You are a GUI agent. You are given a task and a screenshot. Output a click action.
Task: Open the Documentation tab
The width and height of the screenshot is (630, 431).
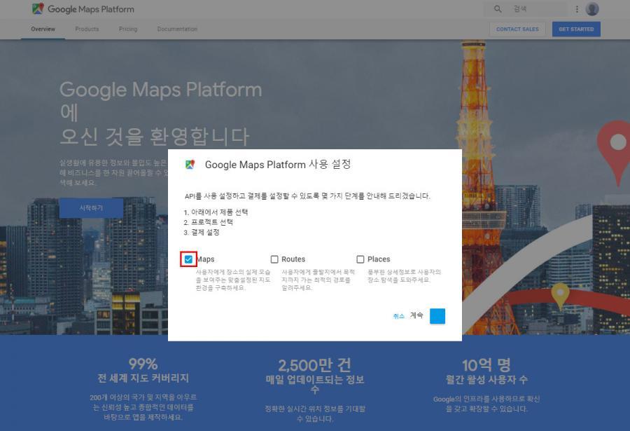(x=177, y=29)
